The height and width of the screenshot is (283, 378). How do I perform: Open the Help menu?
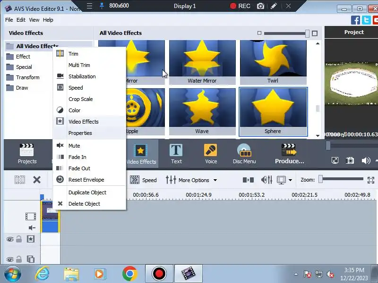(x=48, y=20)
